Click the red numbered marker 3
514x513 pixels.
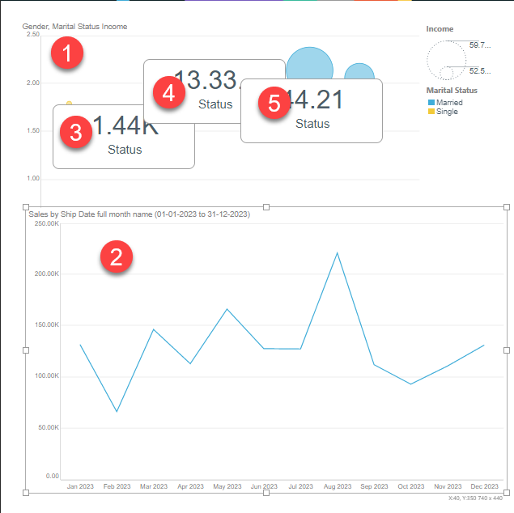point(76,132)
